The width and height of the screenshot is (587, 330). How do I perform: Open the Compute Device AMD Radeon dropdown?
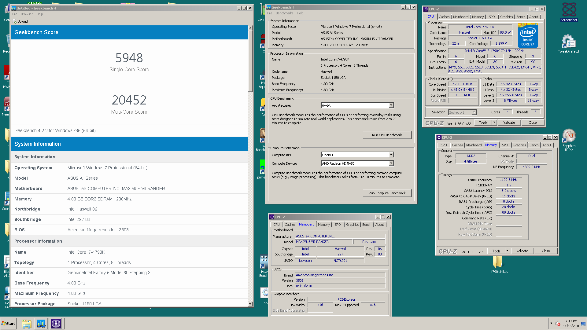(391, 163)
